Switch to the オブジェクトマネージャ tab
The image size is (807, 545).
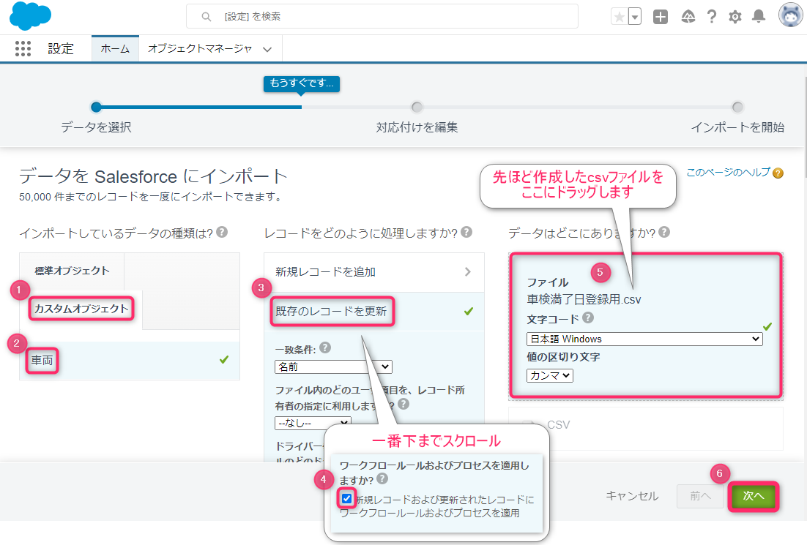point(200,49)
